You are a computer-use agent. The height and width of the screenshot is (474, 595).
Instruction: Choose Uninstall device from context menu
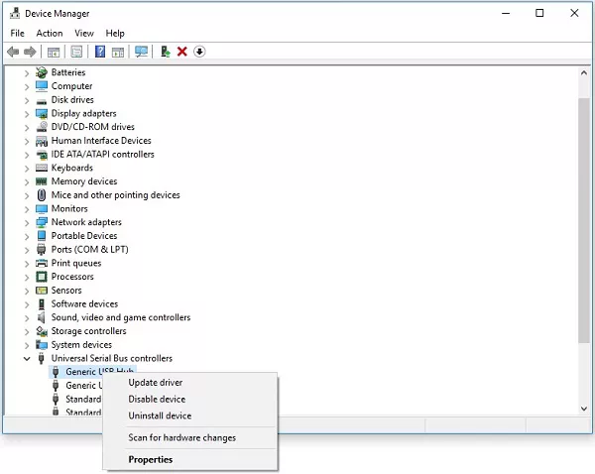coord(189,415)
